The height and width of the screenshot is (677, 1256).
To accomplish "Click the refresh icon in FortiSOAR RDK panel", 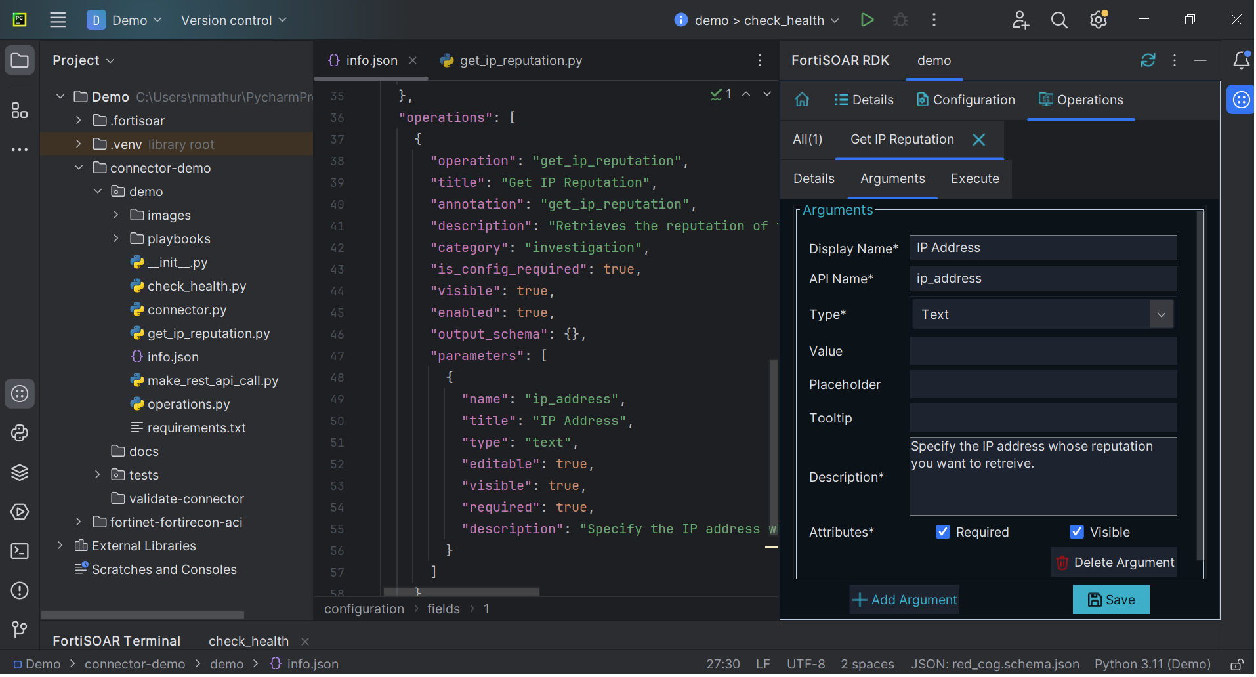I will tap(1148, 60).
